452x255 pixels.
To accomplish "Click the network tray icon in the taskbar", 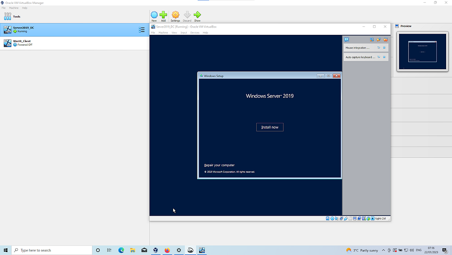I will pyautogui.click(x=406, y=250).
